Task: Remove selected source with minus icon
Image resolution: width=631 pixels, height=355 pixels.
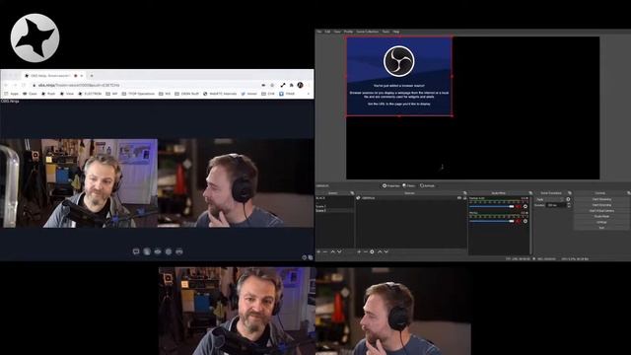Action: [x=366, y=252]
